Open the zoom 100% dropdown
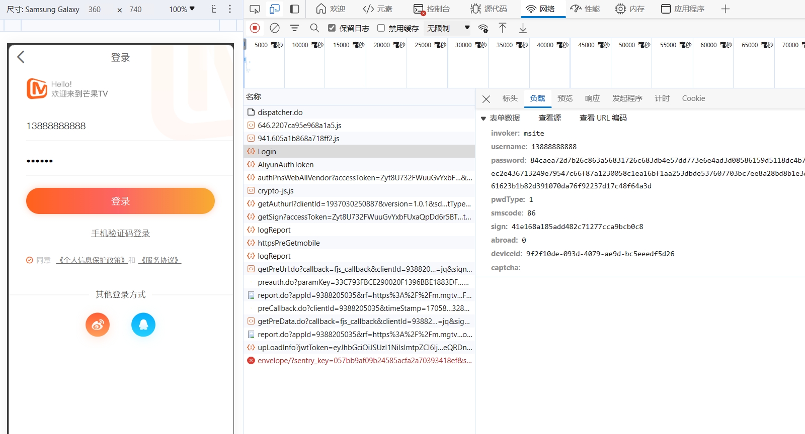This screenshot has width=805, height=434. (x=182, y=9)
